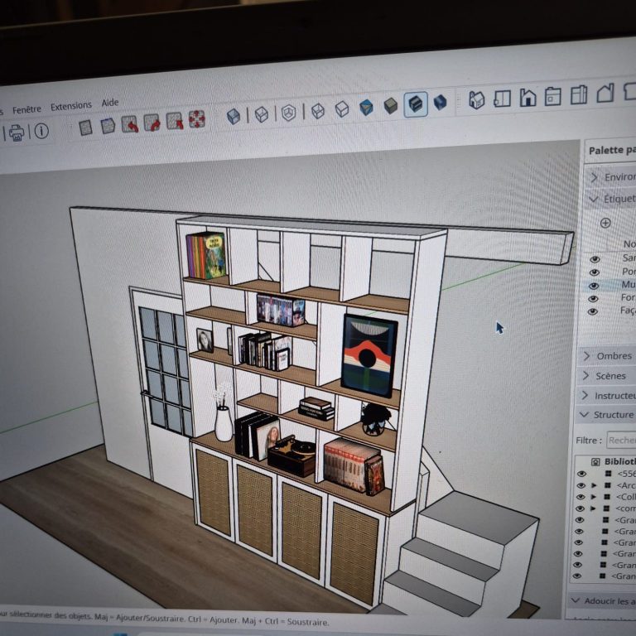
Task: Click the highlighted dark striped cube style
Action: point(416,104)
